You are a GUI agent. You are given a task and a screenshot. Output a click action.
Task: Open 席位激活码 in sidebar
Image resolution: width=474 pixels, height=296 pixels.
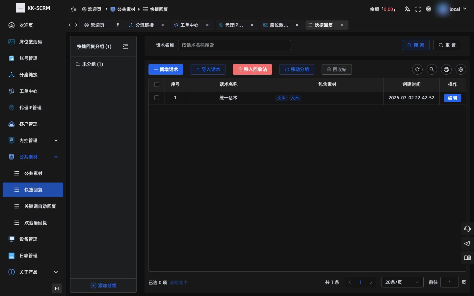33,42
